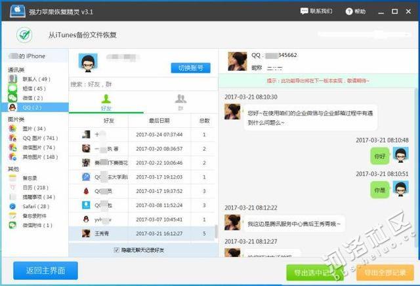Open the Safari (28) icon
The width and height of the screenshot is (420, 286).
[x=12, y=206]
